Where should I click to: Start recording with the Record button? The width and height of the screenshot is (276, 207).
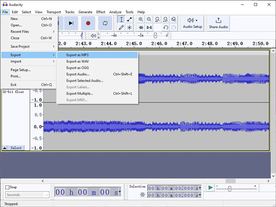click(88, 23)
